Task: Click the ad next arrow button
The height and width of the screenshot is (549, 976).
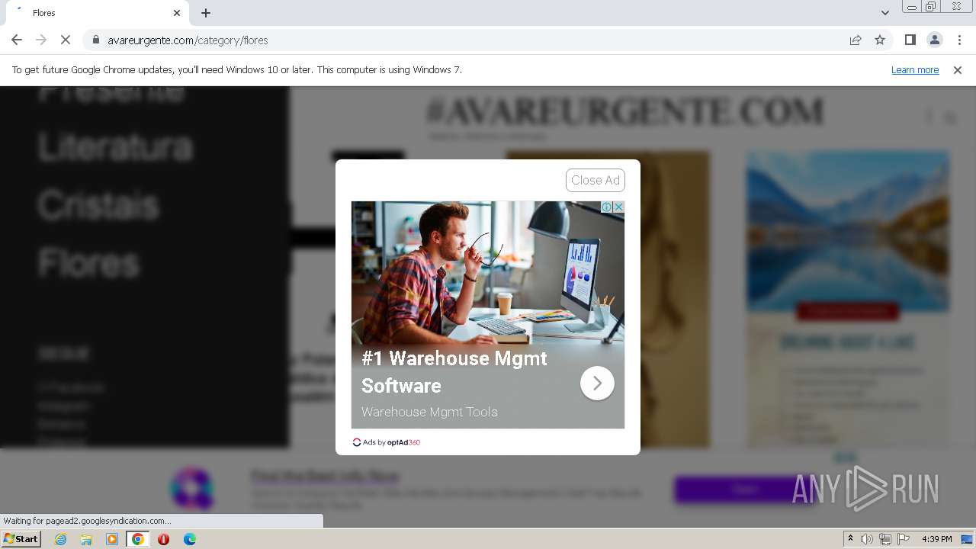Action: [x=597, y=383]
